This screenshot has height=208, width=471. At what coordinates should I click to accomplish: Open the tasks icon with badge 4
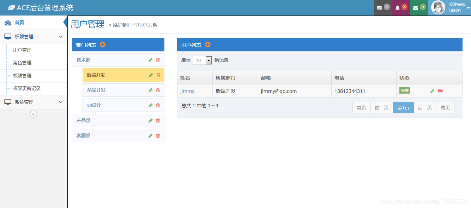click(x=383, y=8)
